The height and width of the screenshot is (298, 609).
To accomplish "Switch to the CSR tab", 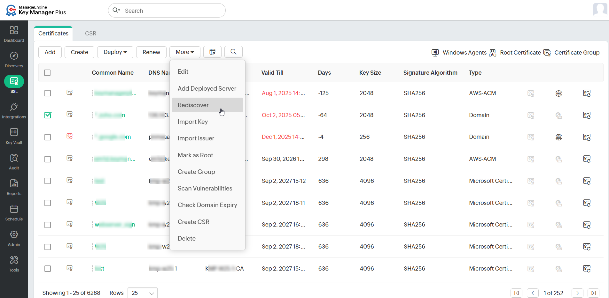I will [x=90, y=34].
